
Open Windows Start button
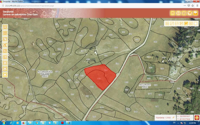coord(4,123)
